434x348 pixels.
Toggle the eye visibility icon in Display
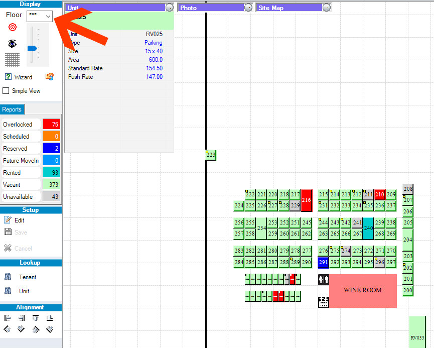click(13, 44)
